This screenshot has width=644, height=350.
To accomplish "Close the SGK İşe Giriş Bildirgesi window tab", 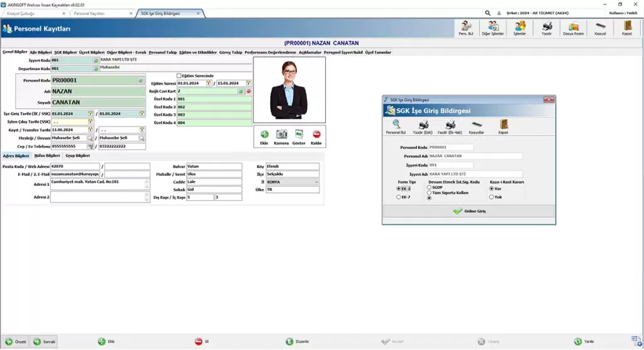I will click(x=198, y=14).
